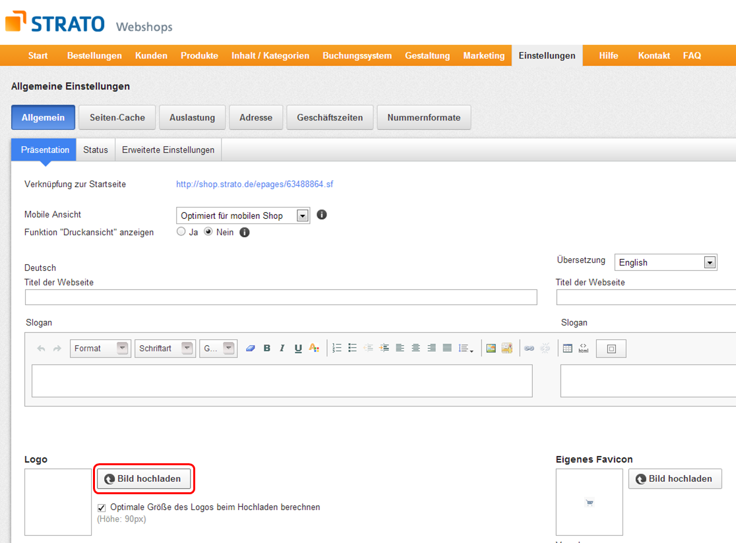The width and height of the screenshot is (736, 543).
Task: Insert a table into the Slogan
Action: (567, 349)
